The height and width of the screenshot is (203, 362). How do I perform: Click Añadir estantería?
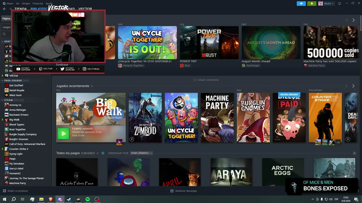point(206,80)
